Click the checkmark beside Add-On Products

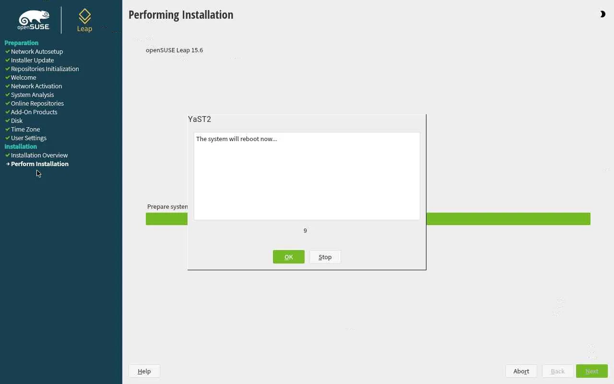tap(8, 112)
